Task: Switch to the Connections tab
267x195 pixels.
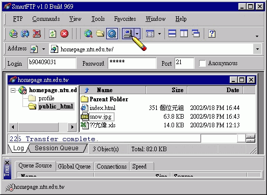Action: pos(112,166)
